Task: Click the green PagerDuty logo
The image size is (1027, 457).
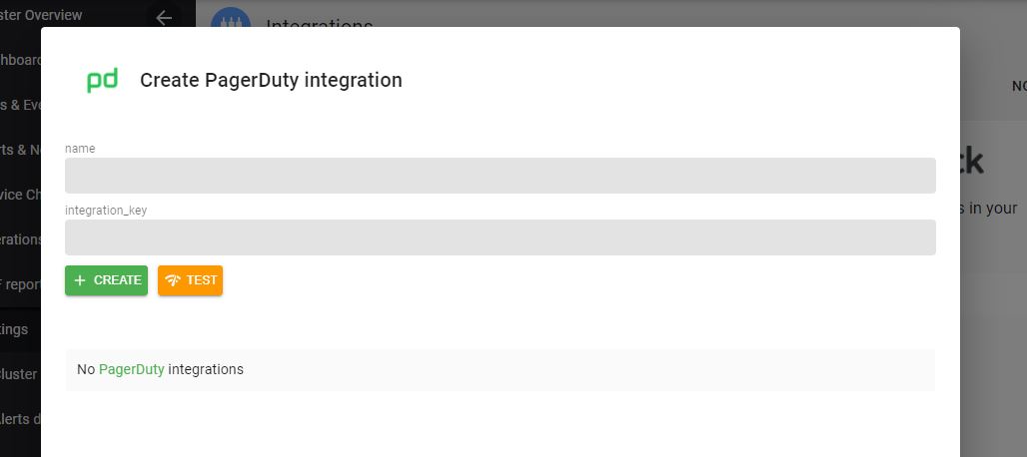Action: click(x=102, y=81)
